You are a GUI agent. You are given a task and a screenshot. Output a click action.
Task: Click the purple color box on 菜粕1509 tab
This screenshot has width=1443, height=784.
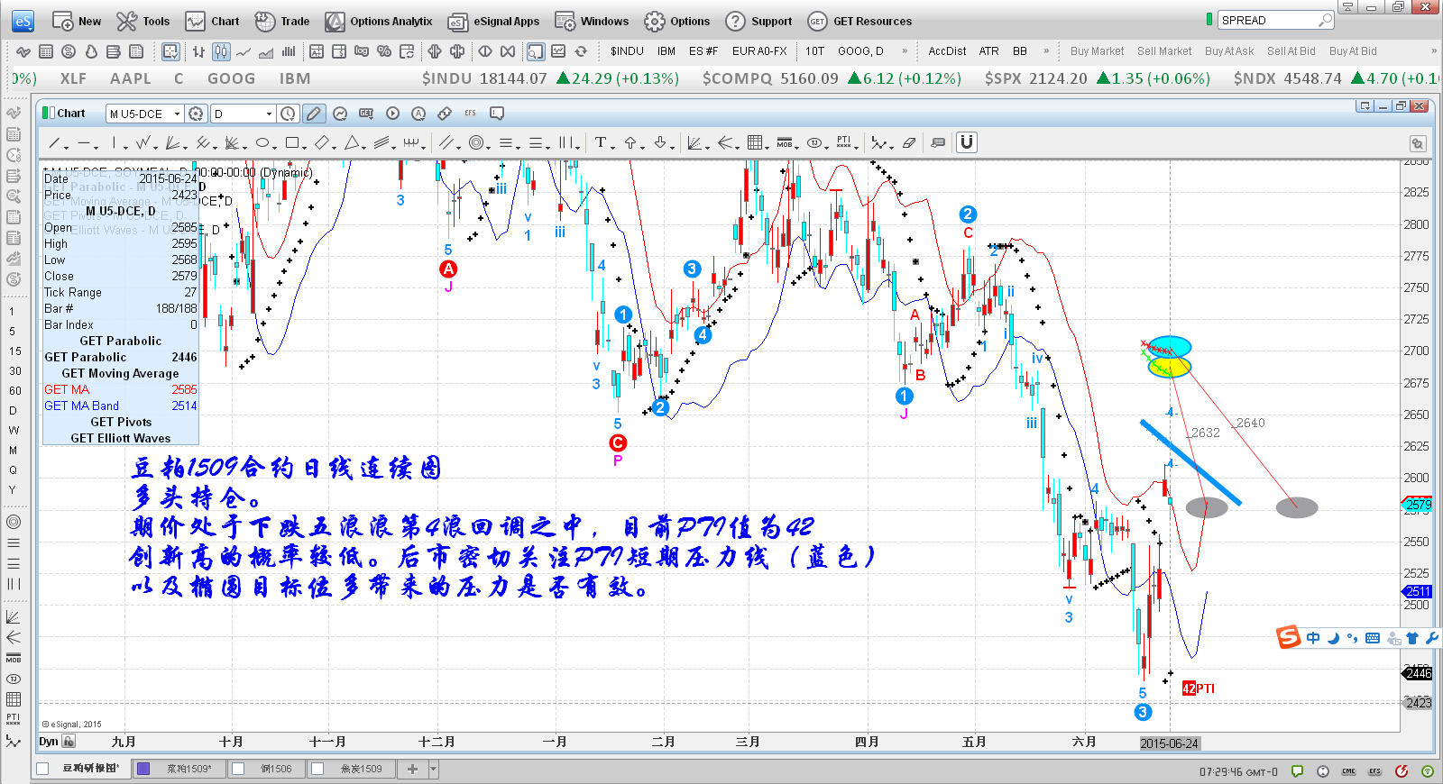(143, 769)
